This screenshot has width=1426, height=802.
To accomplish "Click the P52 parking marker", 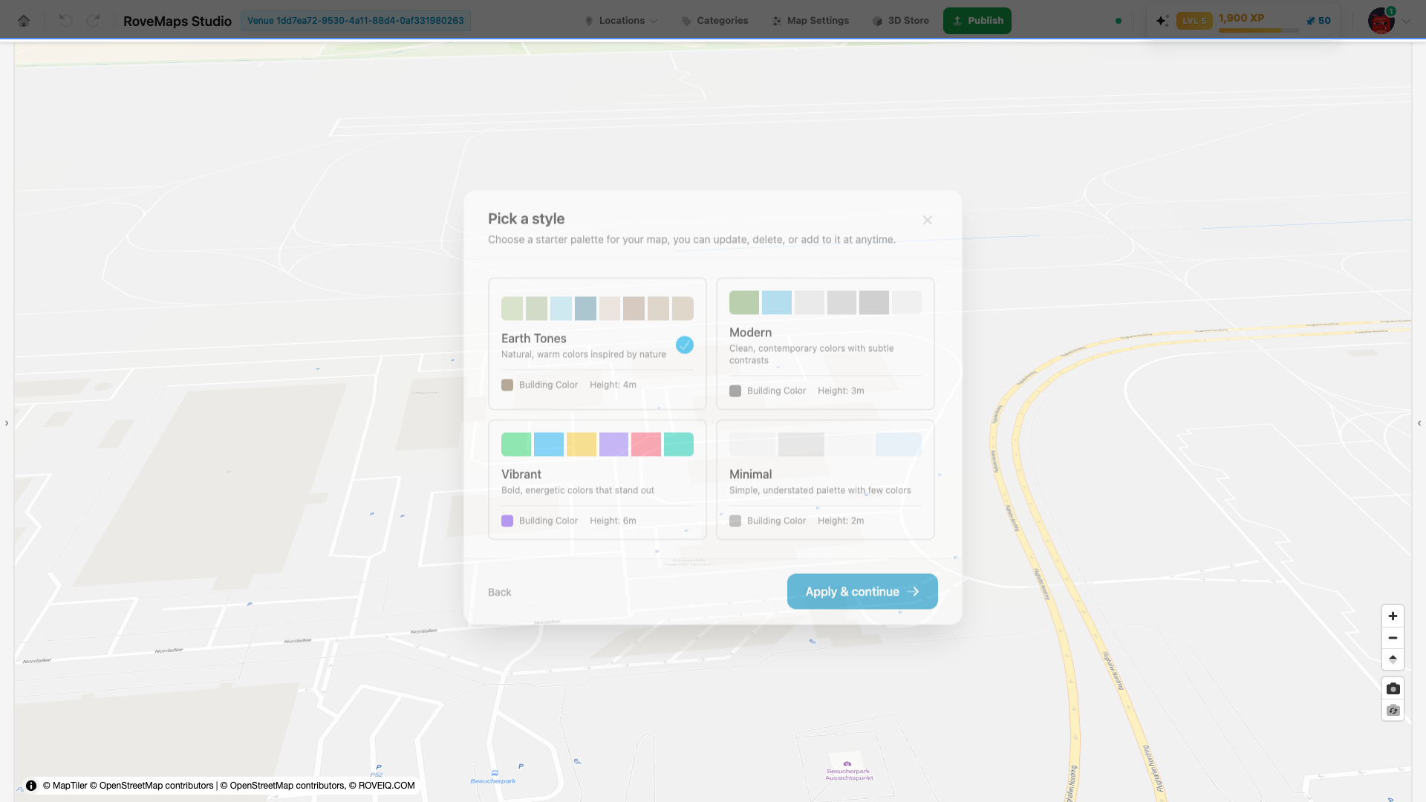I will 377,770.
